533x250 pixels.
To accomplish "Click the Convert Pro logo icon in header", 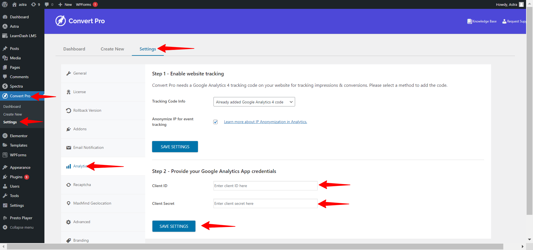I will click(61, 21).
